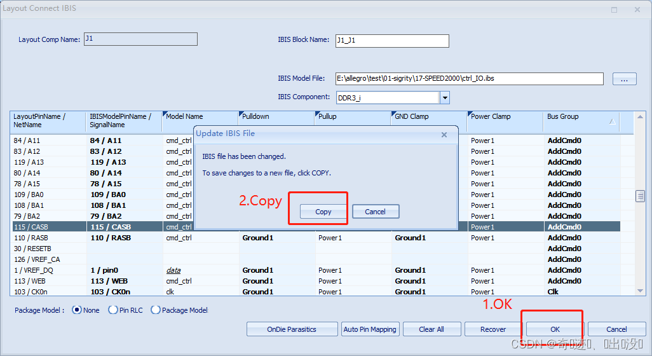This screenshot has height=356, width=652.
Task: Click the Layout Comp Name field
Action: 140,39
